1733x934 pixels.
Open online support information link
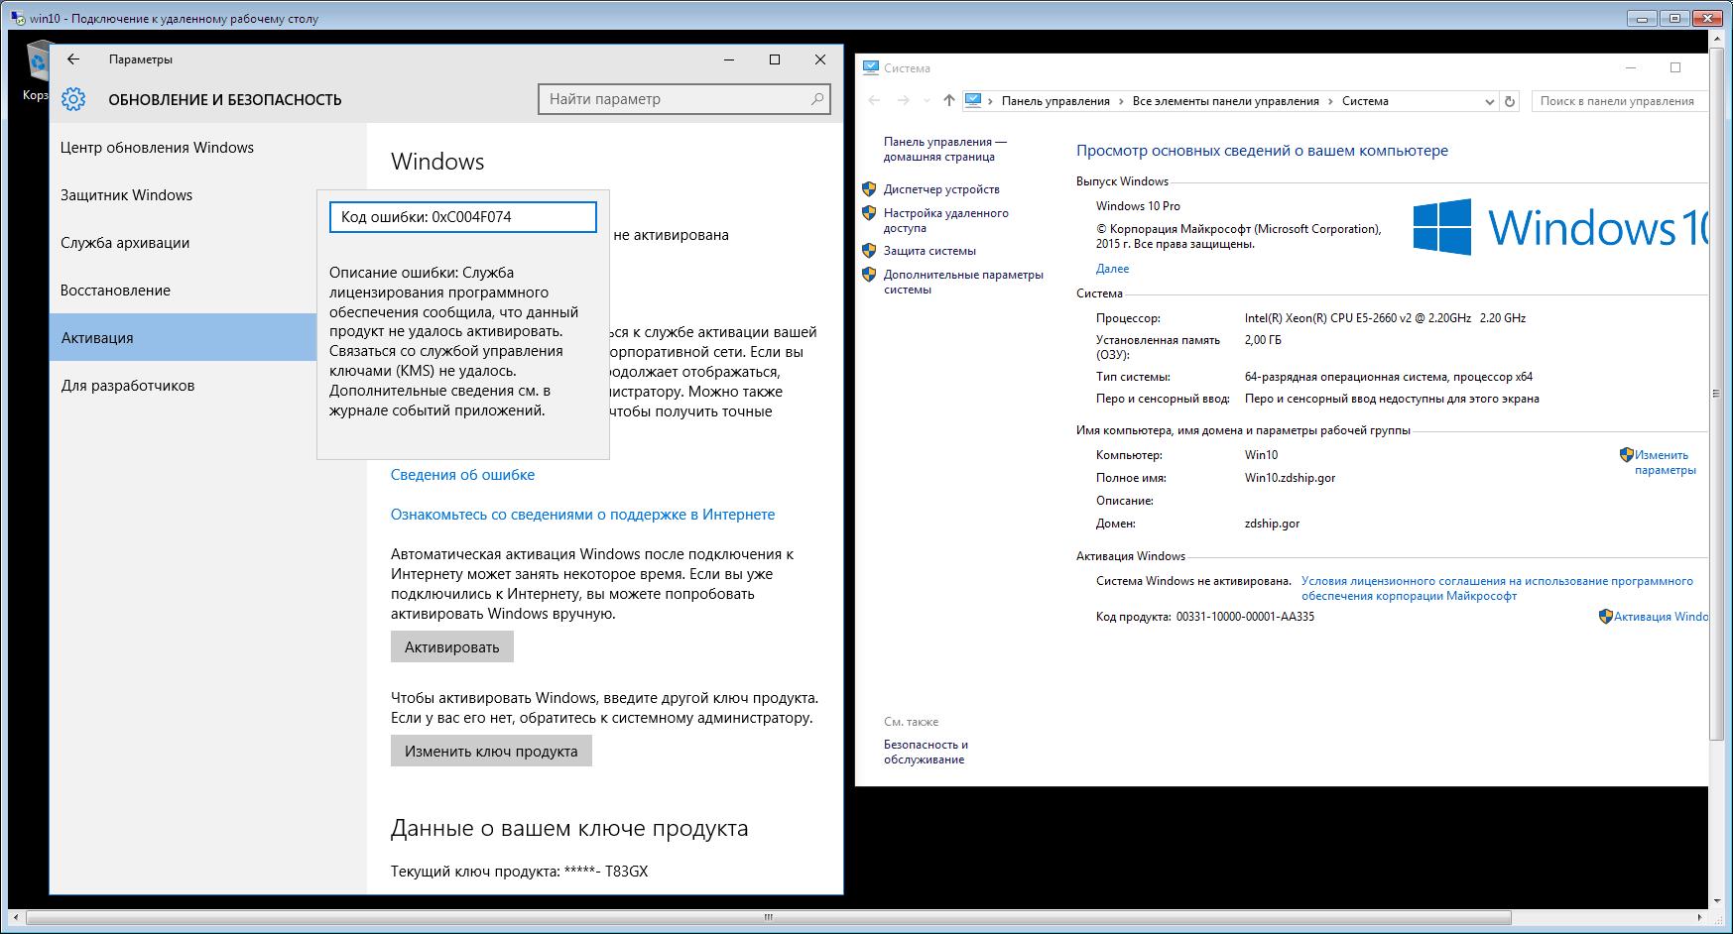[x=582, y=514]
